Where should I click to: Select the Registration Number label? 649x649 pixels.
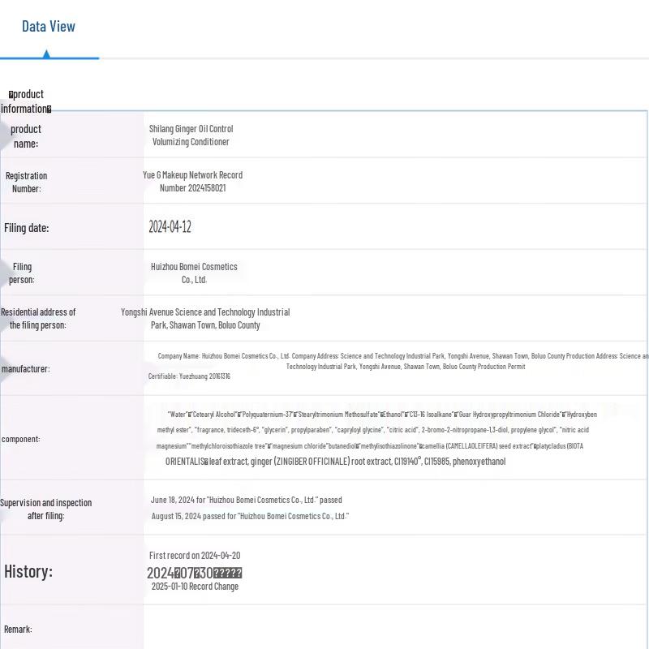[27, 182]
